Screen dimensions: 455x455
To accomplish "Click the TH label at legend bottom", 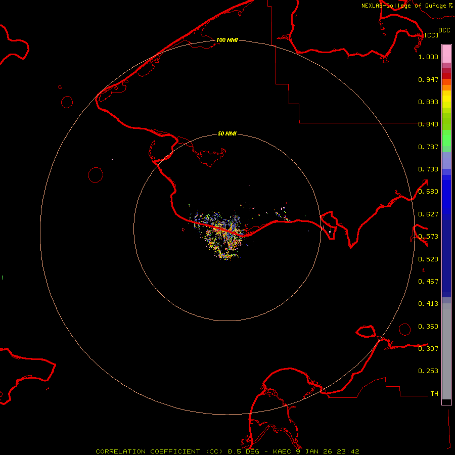I will click(434, 393).
